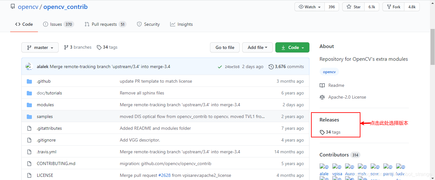Click the folder icon beside samples
Viewport: 435px width, 180px height.
29,116
